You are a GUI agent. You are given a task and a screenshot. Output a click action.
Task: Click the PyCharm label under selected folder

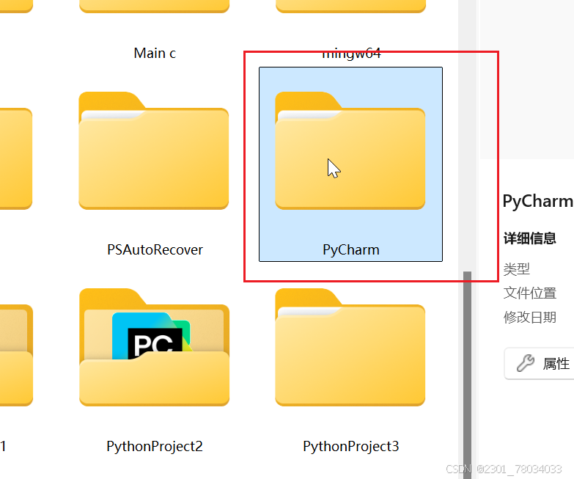pos(350,250)
